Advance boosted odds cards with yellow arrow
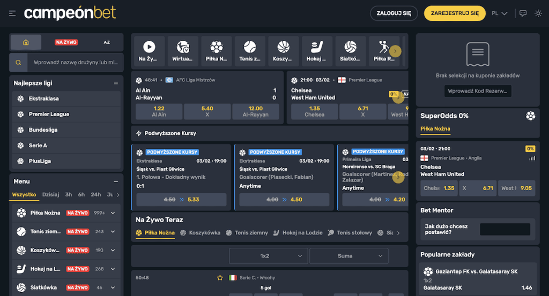The height and width of the screenshot is (296, 549). coord(398,178)
